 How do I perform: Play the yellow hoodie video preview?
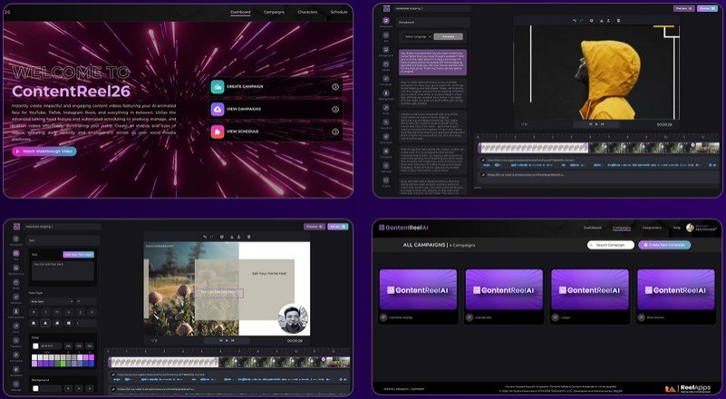pos(596,124)
